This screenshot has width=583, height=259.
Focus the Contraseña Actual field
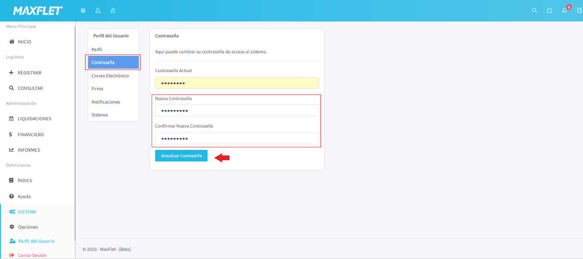237,83
